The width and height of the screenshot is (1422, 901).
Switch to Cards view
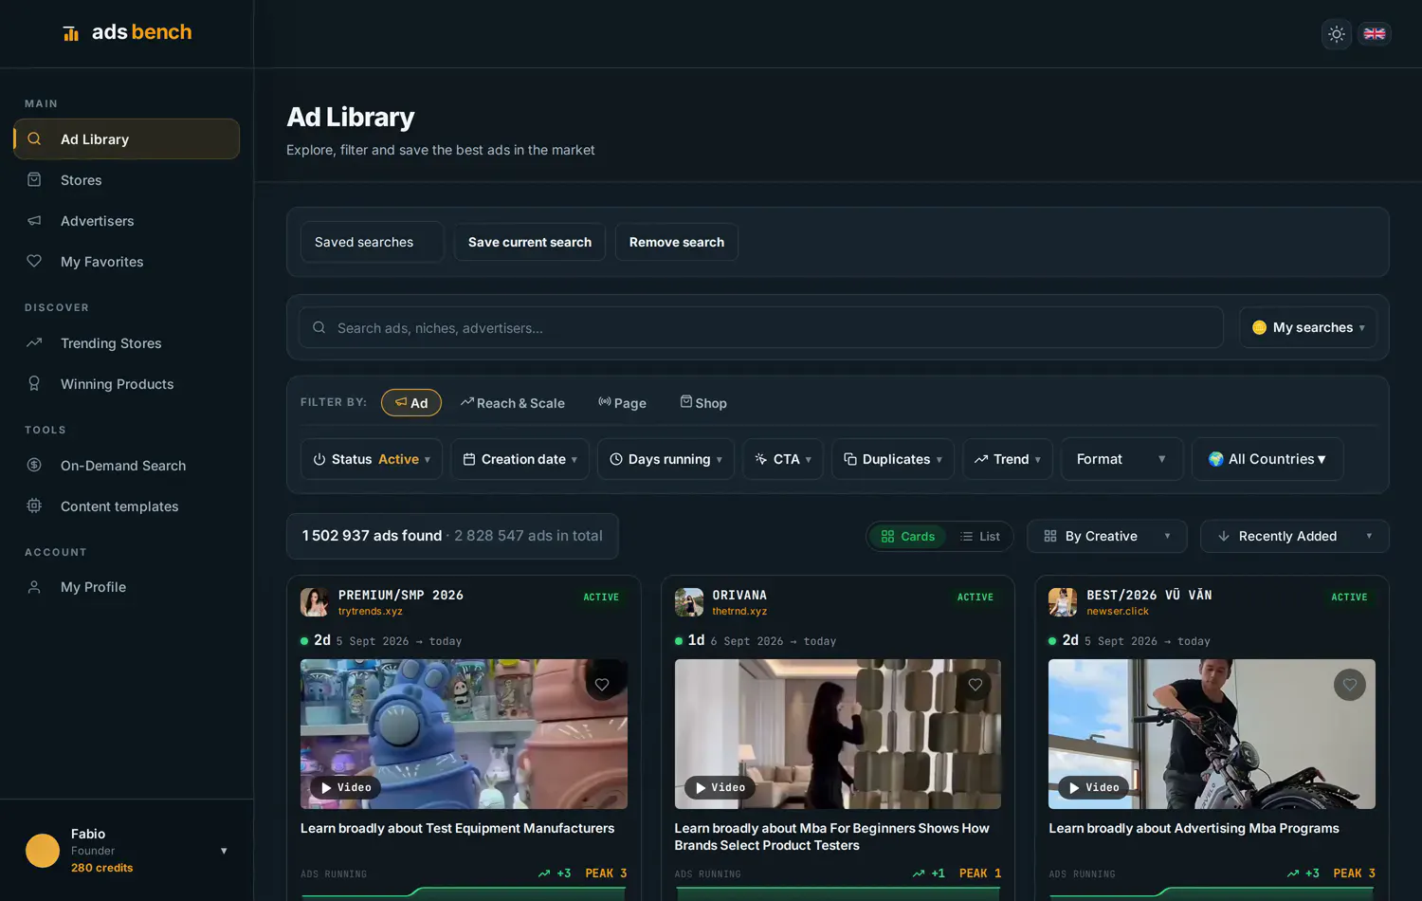point(908,537)
